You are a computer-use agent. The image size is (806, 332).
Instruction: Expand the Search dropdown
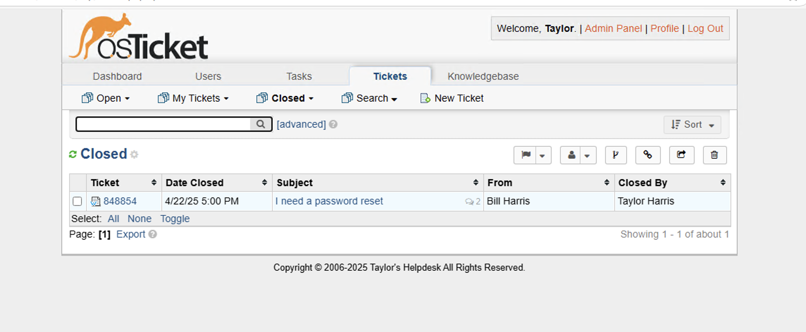(x=369, y=98)
